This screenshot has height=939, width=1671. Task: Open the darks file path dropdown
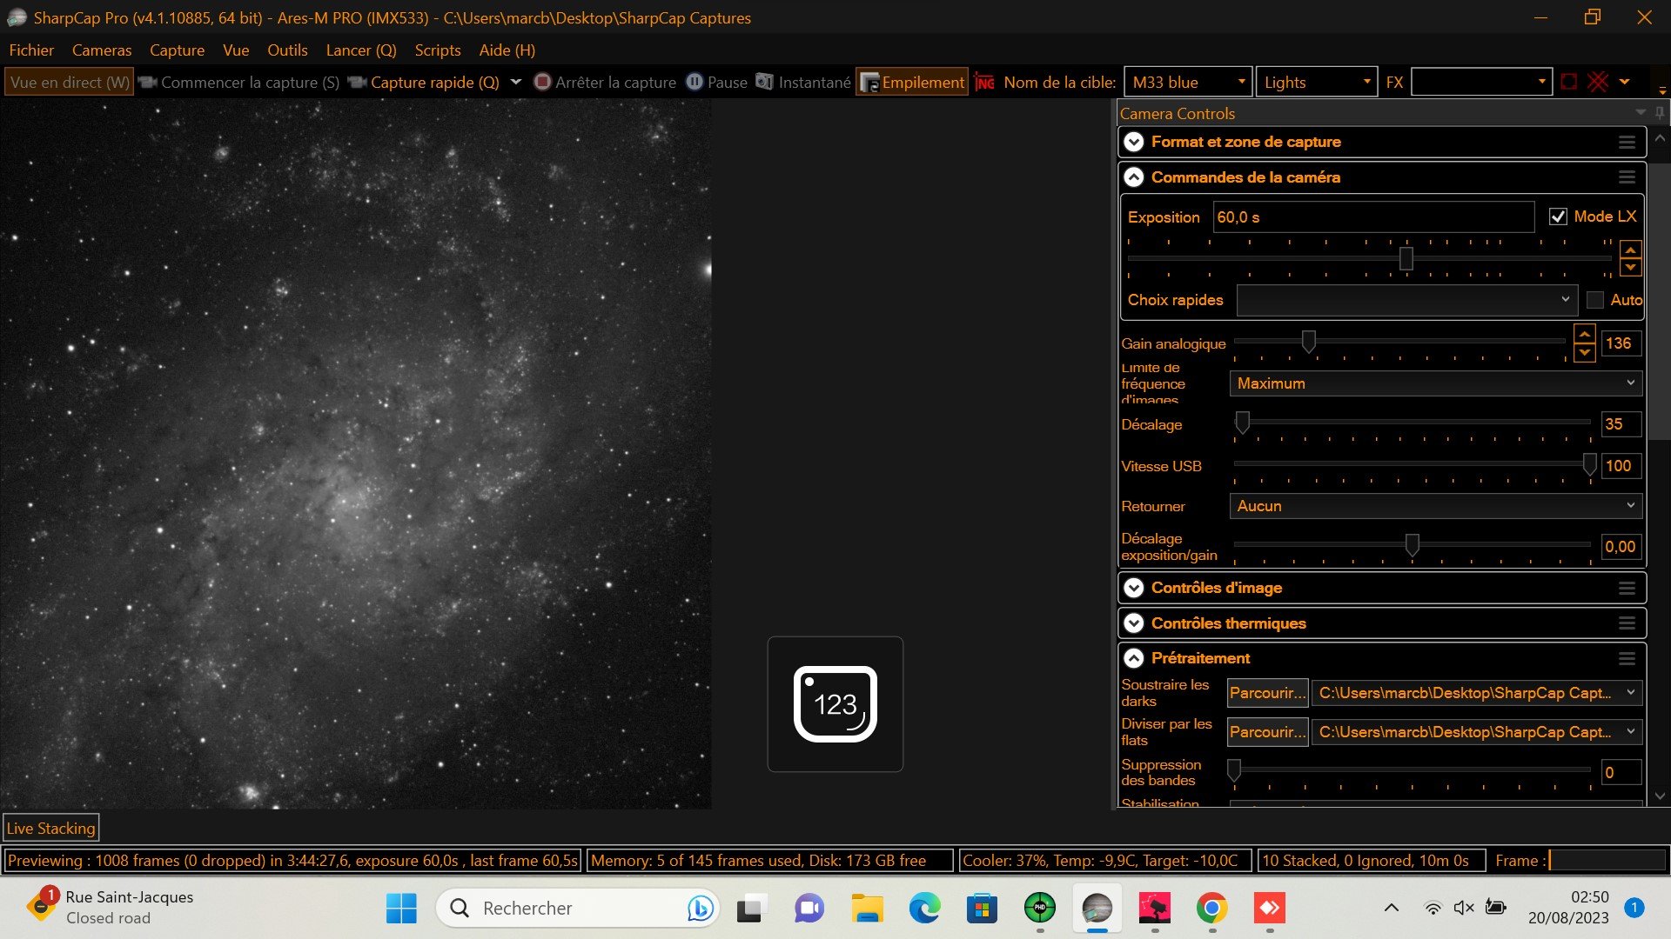point(1477,693)
